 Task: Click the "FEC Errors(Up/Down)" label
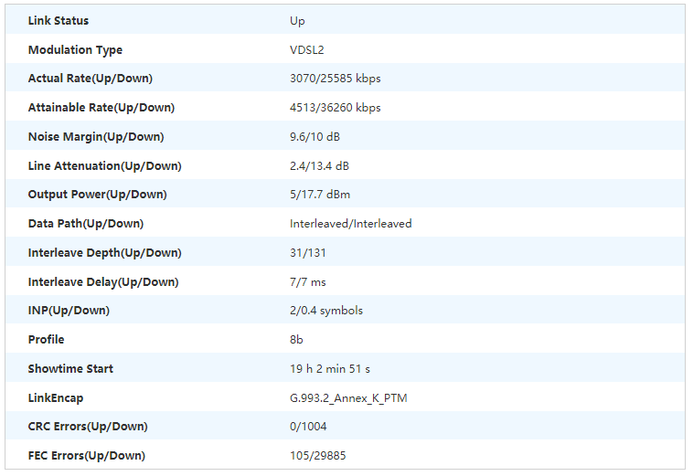tap(87, 456)
